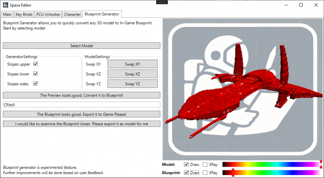
Task: Click the "Swap XY" label text
Action: pos(93,64)
